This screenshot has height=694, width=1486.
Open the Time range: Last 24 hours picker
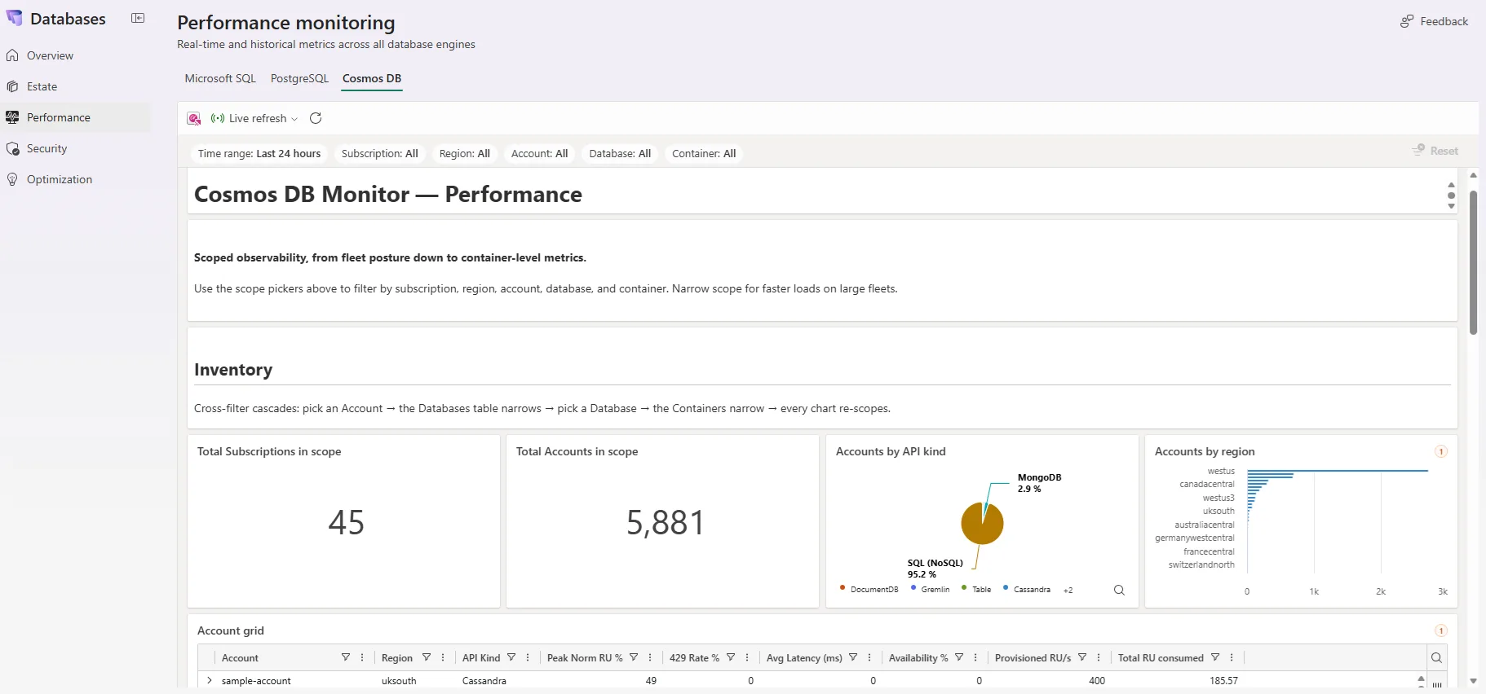259,153
